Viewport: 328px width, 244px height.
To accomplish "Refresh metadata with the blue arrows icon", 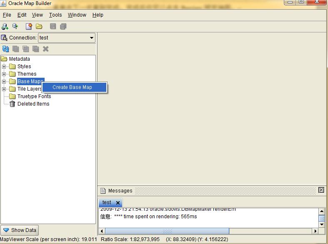I will pos(6,49).
